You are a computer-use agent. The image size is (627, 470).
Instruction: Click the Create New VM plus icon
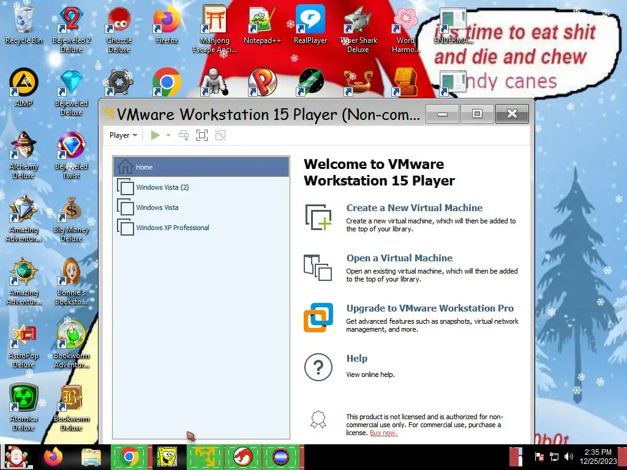point(318,217)
